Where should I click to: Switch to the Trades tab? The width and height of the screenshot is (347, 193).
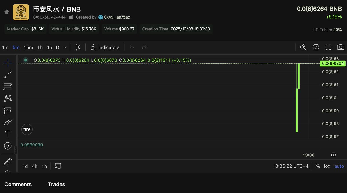(x=56, y=184)
